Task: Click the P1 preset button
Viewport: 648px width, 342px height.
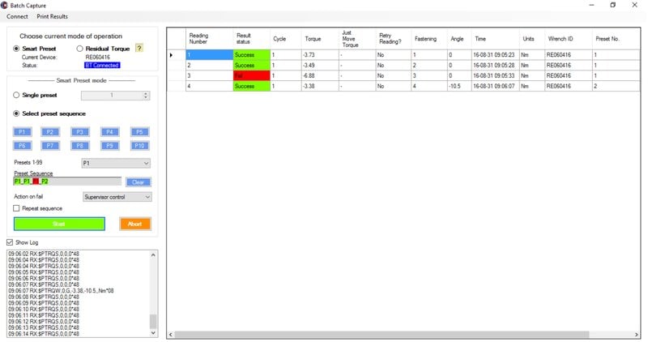Action: point(23,131)
